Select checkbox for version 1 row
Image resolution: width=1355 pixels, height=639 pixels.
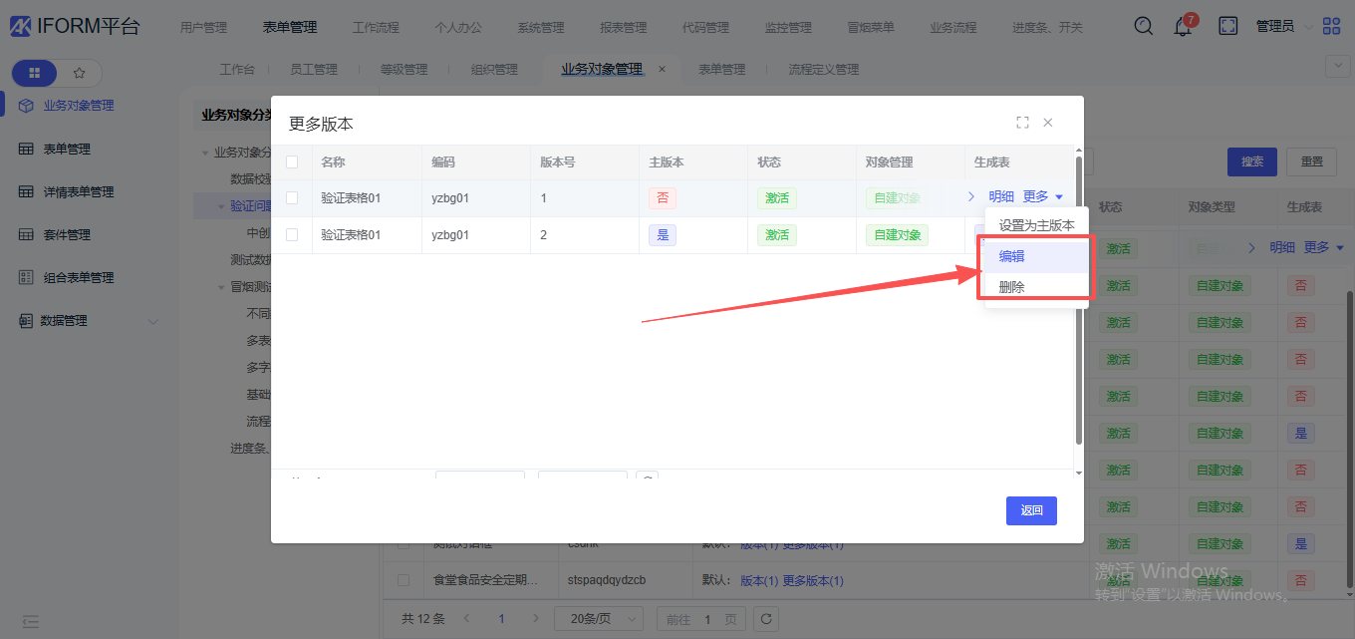[292, 198]
